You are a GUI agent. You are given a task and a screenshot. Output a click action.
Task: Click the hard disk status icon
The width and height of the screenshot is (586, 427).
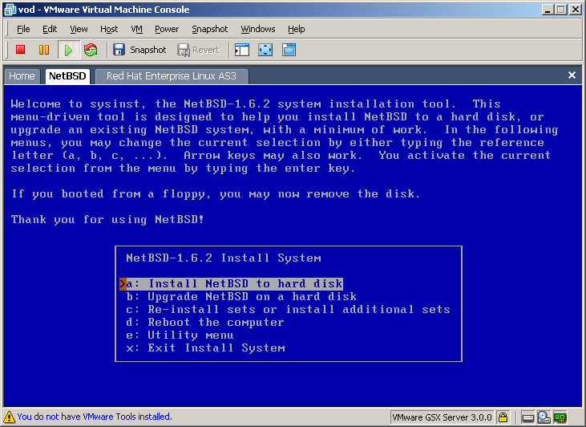pyautogui.click(x=527, y=417)
